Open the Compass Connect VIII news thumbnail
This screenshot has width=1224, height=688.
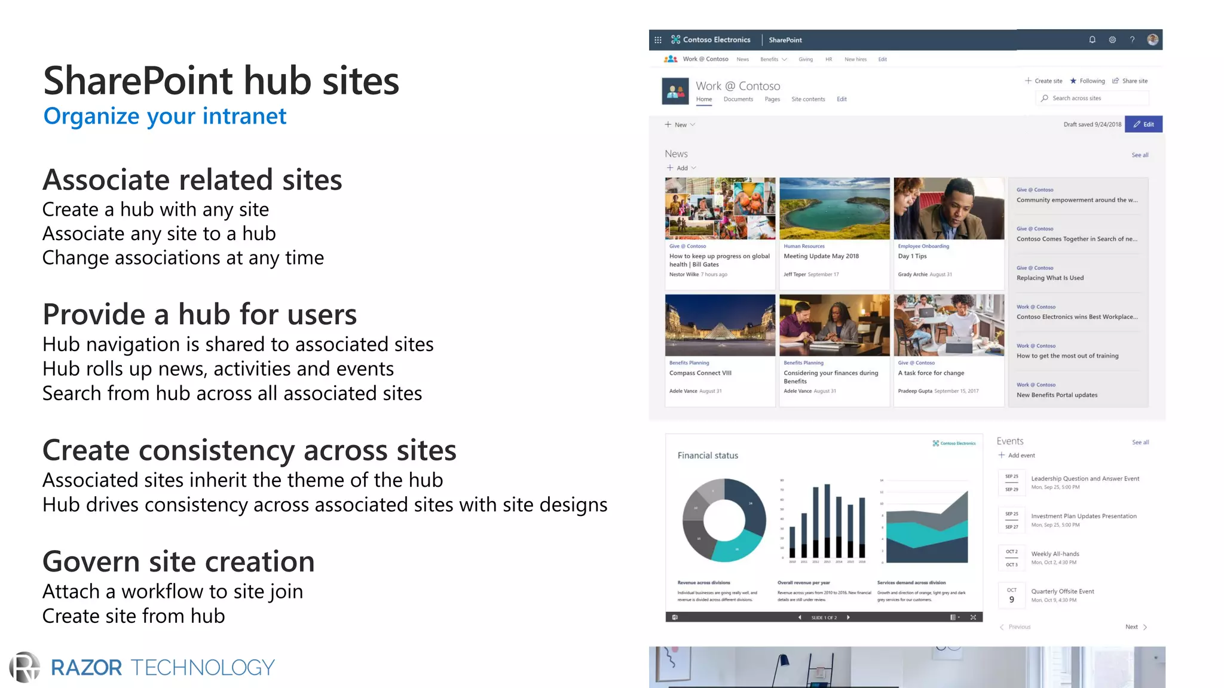coord(720,325)
